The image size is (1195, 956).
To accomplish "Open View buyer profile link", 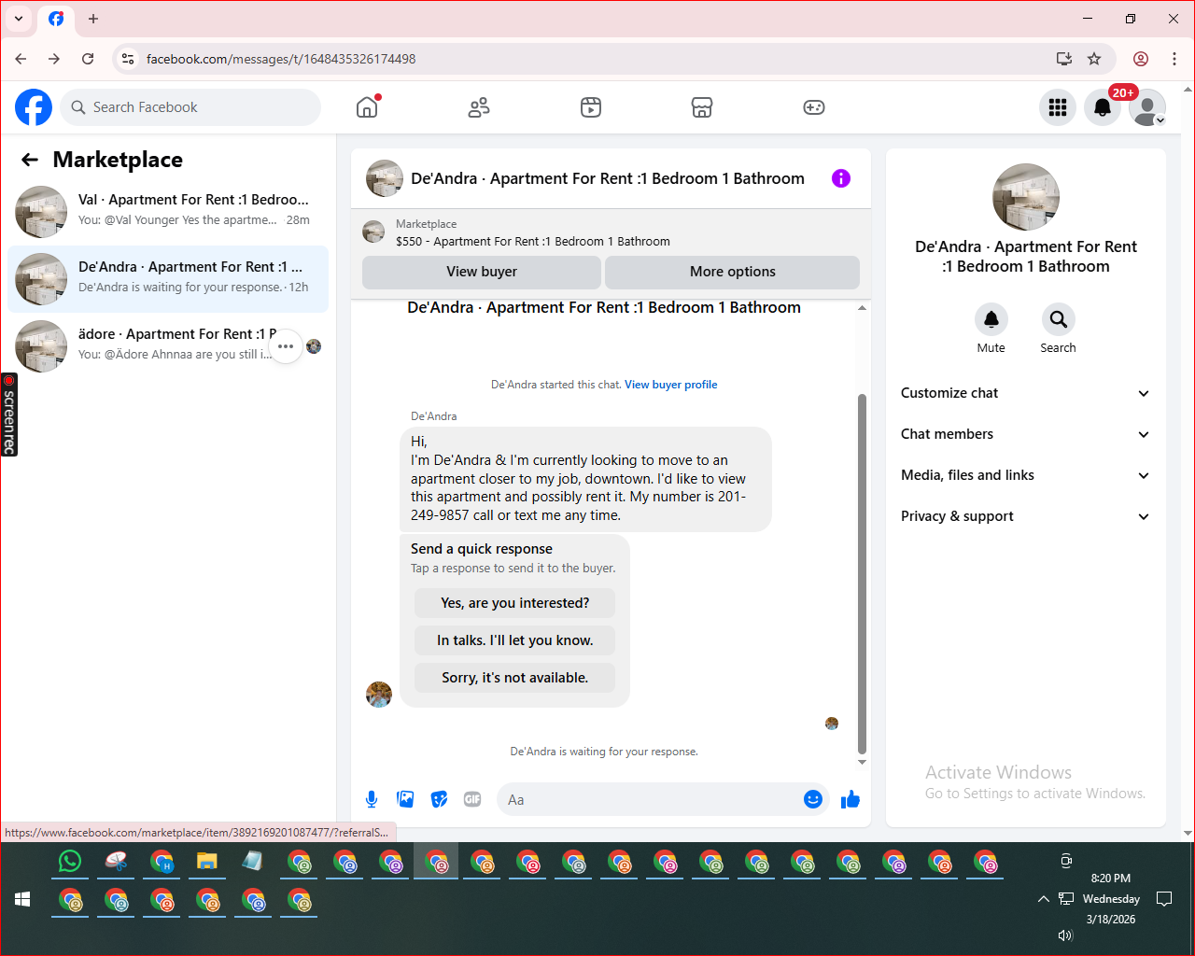I will pos(671,385).
